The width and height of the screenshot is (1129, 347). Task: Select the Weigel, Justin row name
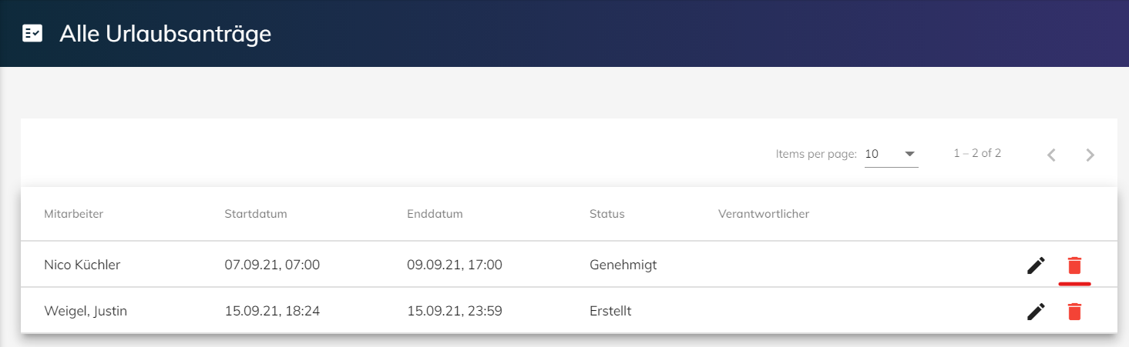click(86, 312)
